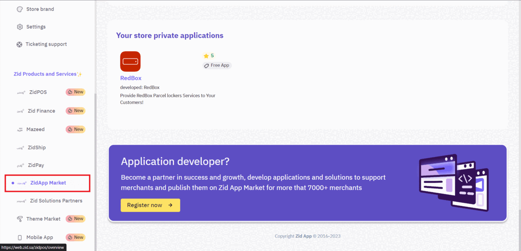This screenshot has height=251, width=521.
Task: Click the Mazeed logo icon
Action: (x=20, y=129)
